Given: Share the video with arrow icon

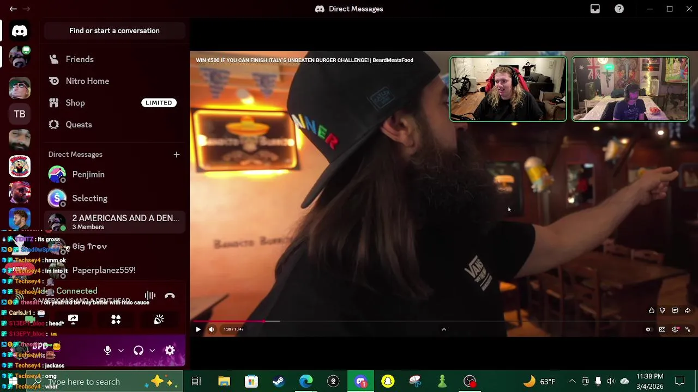Looking at the screenshot, I should click(x=688, y=310).
